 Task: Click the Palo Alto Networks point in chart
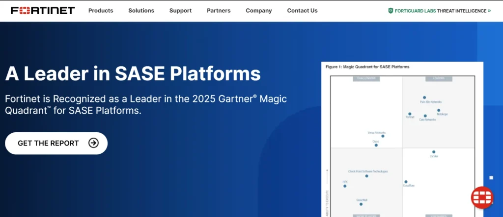click(x=424, y=97)
